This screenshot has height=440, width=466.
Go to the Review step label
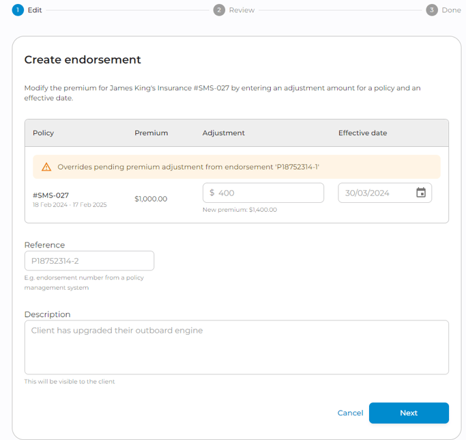242,10
